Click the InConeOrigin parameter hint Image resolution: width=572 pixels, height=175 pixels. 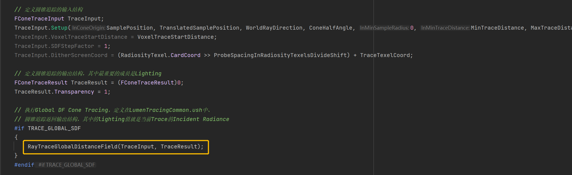pyautogui.click(x=89, y=28)
